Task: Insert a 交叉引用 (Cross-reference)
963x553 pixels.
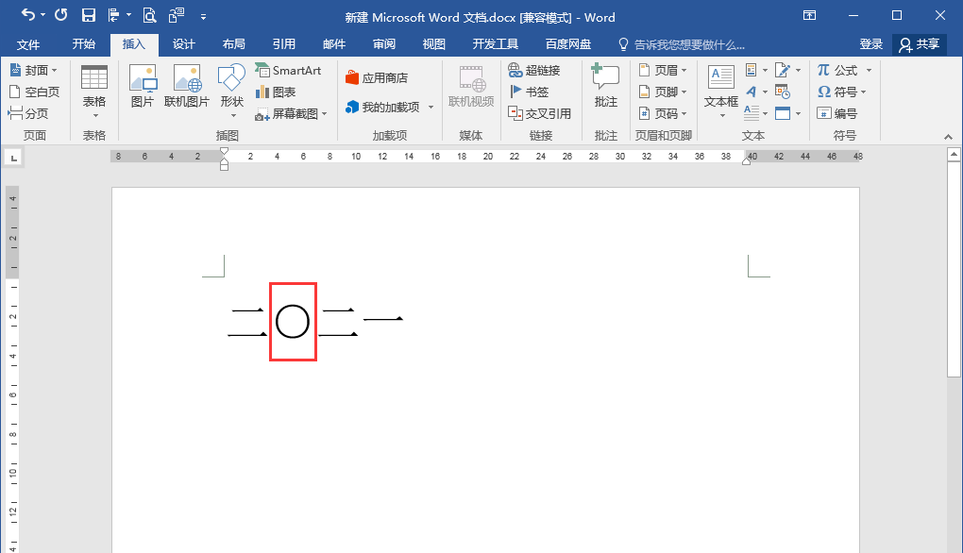Action: (x=540, y=113)
